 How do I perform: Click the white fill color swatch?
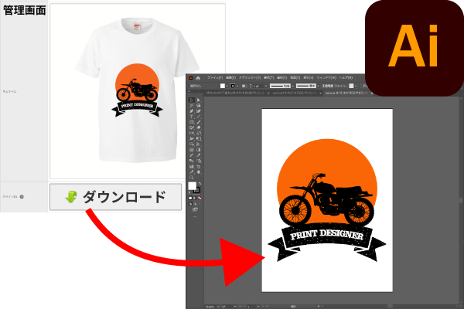coord(193,187)
